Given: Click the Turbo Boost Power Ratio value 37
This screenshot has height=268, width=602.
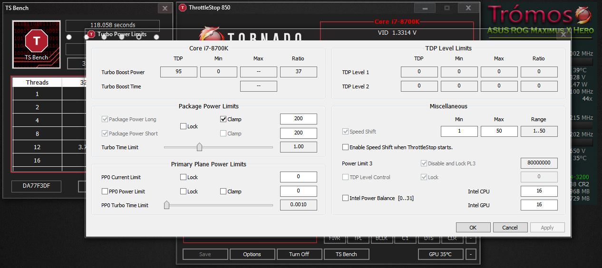Looking at the screenshot, I should tap(298, 72).
